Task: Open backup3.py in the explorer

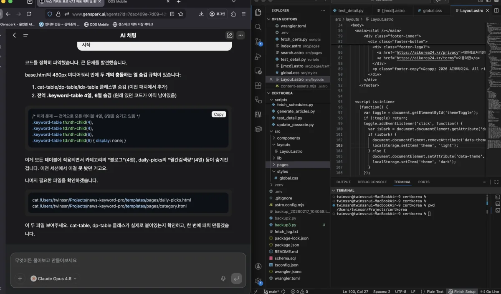Action: tap(286, 225)
